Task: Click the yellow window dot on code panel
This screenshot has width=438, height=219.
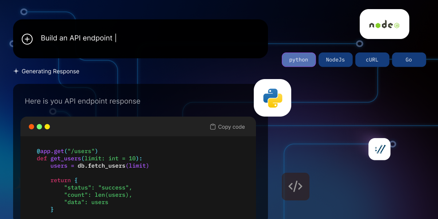Action: pyautogui.click(x=47, y=127)
